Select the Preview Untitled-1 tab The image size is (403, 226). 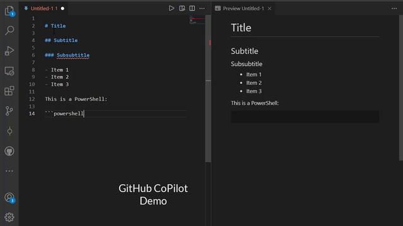coord(243,8)
